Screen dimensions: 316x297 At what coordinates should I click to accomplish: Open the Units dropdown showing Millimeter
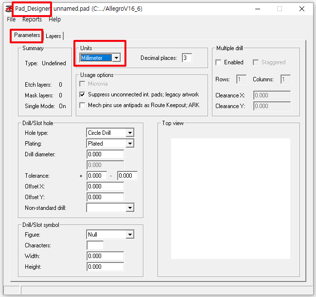point(100,58)
